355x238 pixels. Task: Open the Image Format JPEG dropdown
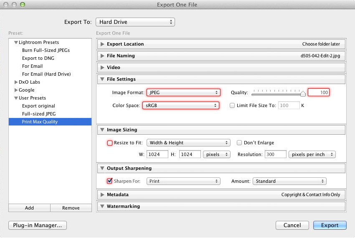(183, 92)
